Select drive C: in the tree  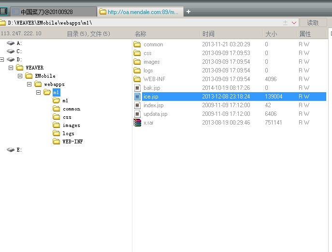tap(19, 51)
